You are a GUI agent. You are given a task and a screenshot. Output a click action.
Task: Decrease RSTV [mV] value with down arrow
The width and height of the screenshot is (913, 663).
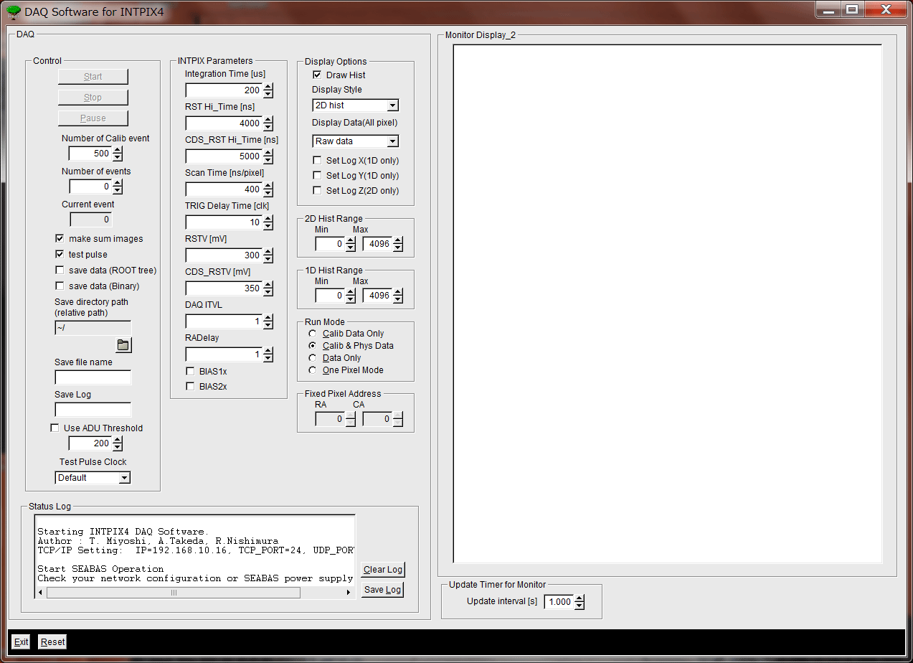tap(268, 259)
